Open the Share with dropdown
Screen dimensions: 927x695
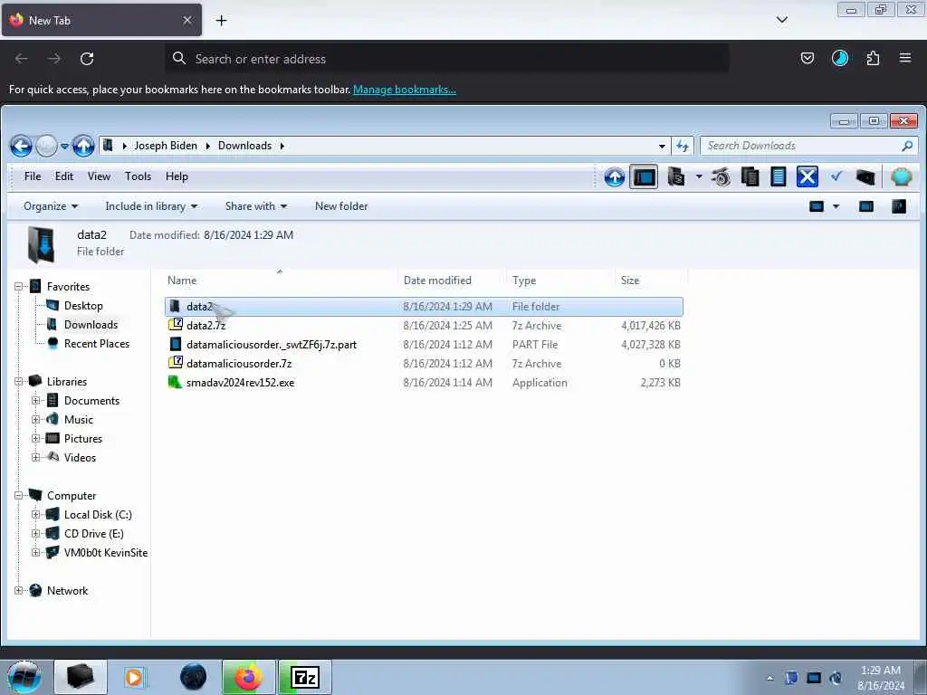click(x=256, y=206)
